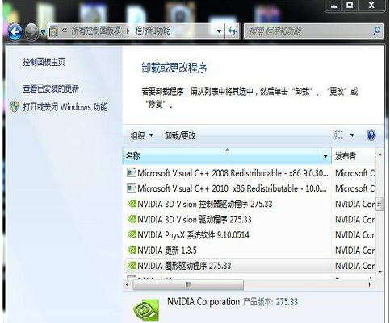Click the blue Back navigation arrow
This screenshot has width=390, height=323.
pos(15,32)
